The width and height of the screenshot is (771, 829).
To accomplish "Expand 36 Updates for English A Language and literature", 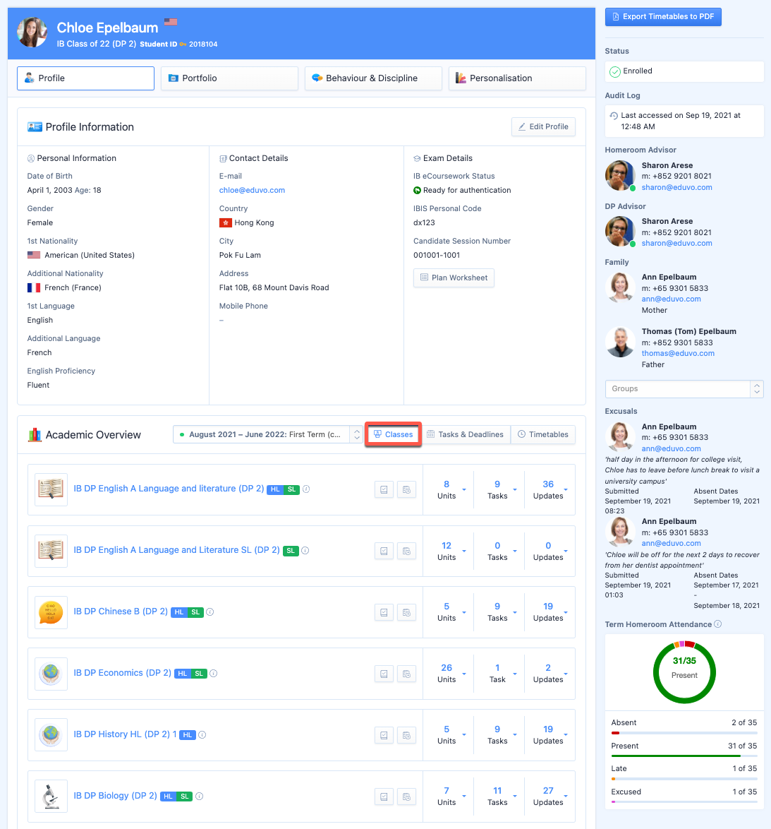I will 566,489.
